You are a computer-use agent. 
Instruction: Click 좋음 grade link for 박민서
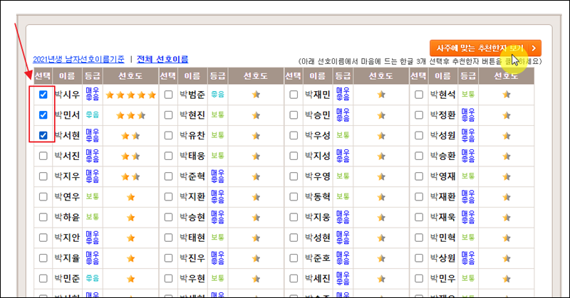tap(93, 115)
